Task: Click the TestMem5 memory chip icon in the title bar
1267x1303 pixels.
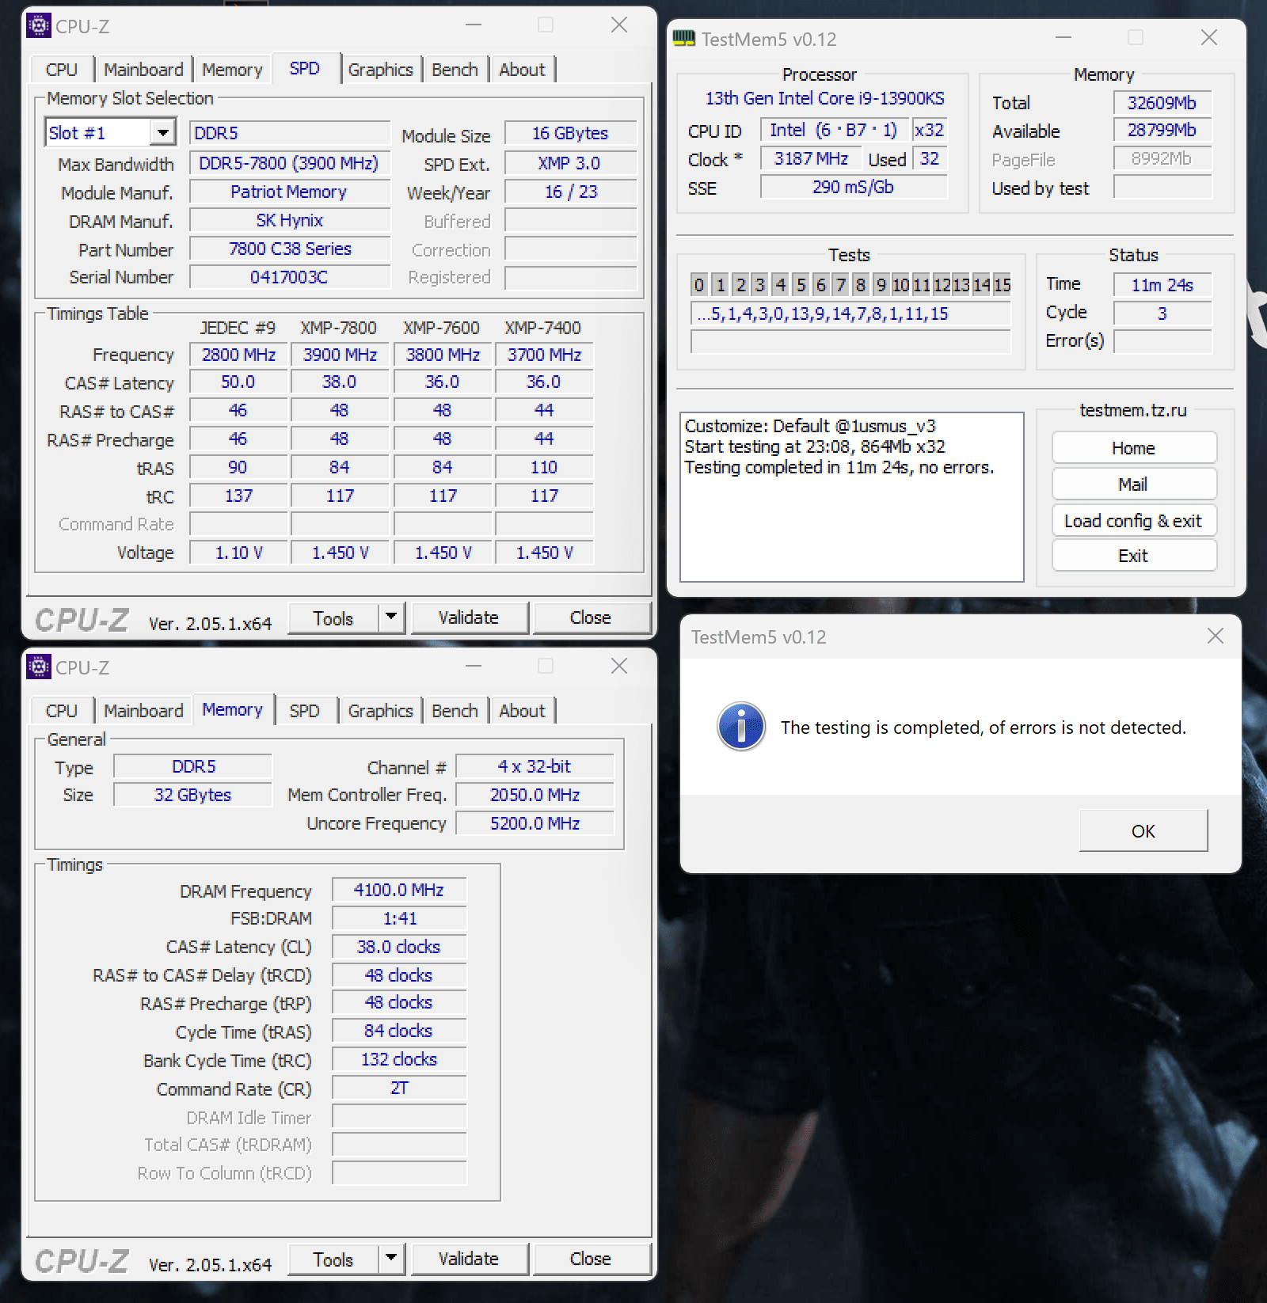Action: (684, 38)
